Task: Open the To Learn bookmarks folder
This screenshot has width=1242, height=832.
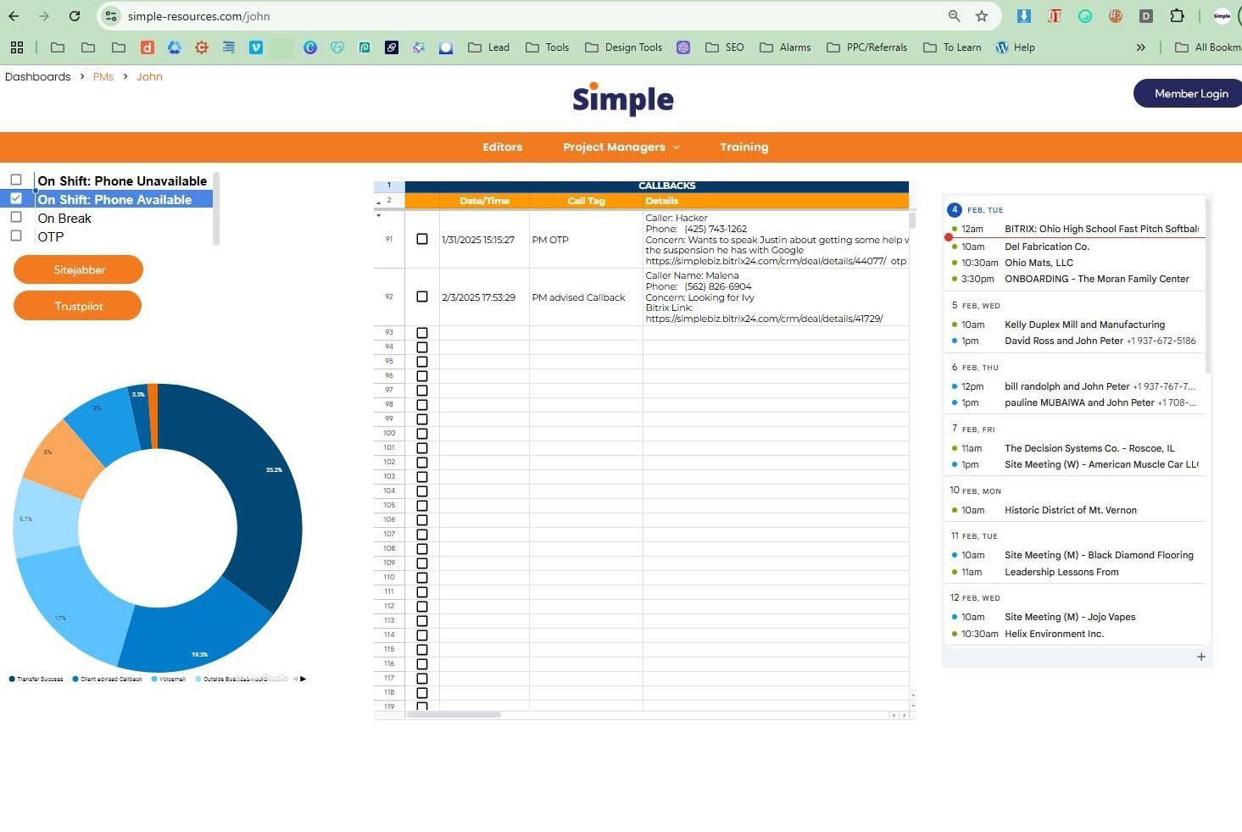Action: (952, 47)
